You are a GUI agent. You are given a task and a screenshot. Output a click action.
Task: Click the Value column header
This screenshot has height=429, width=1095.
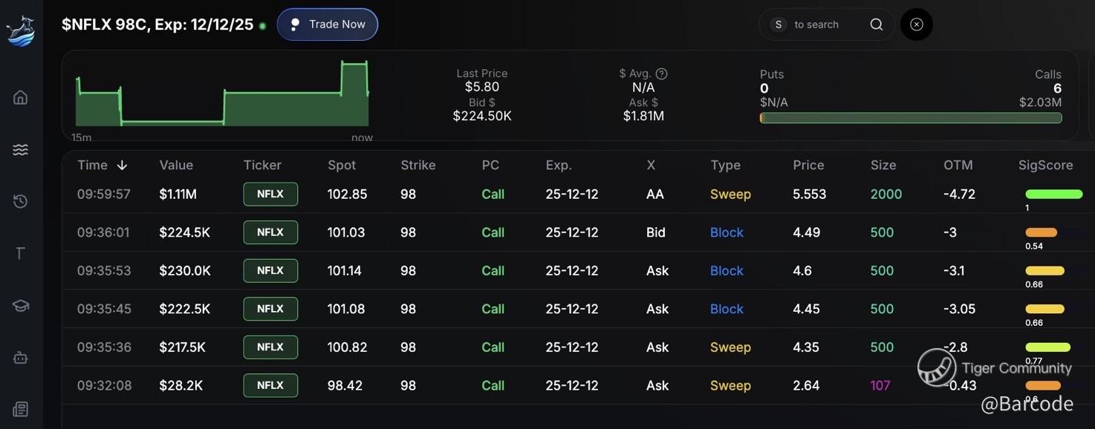(176, 165)
